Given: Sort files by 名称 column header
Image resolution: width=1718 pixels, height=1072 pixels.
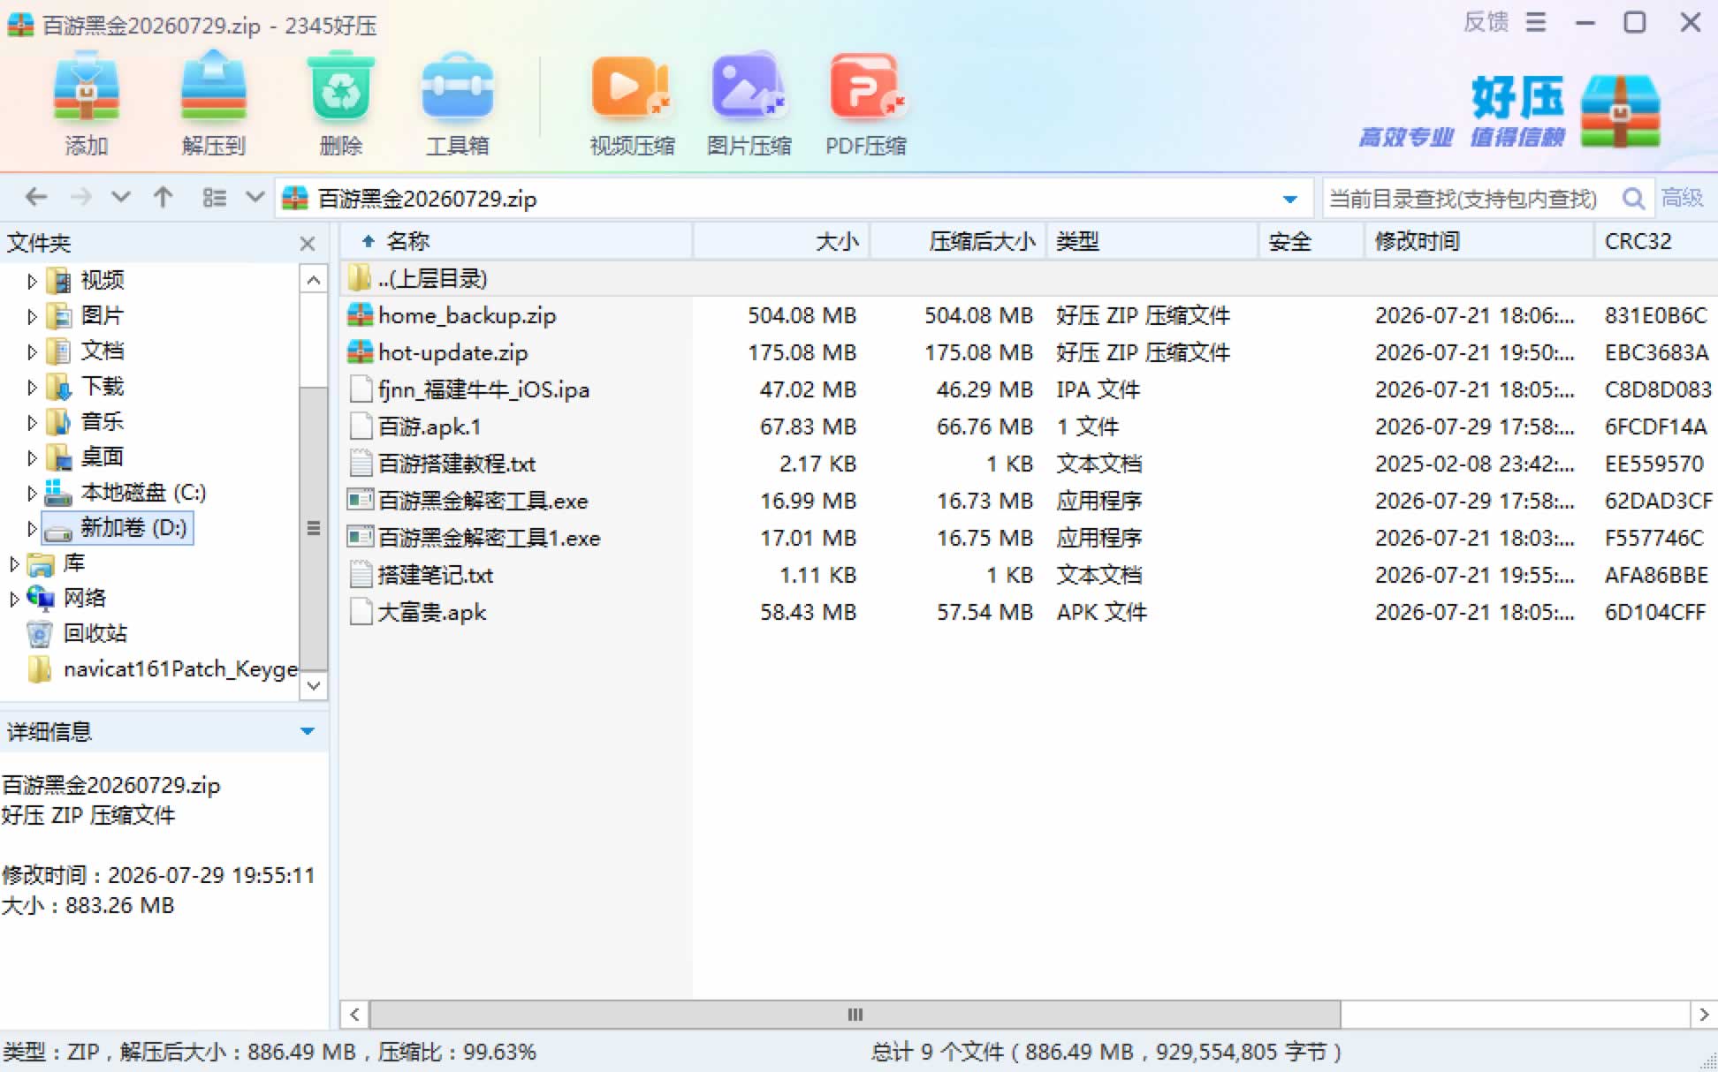Looking at the screenshot, I should (x=515, y=241).
